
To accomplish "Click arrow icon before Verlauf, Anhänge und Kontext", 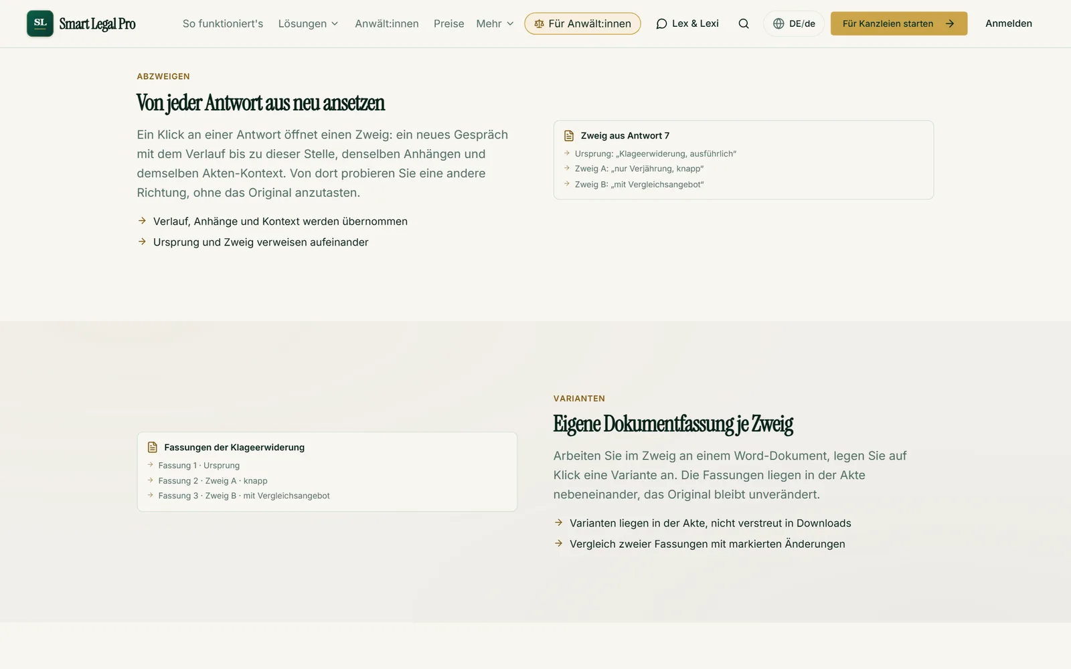I will 142,221.
